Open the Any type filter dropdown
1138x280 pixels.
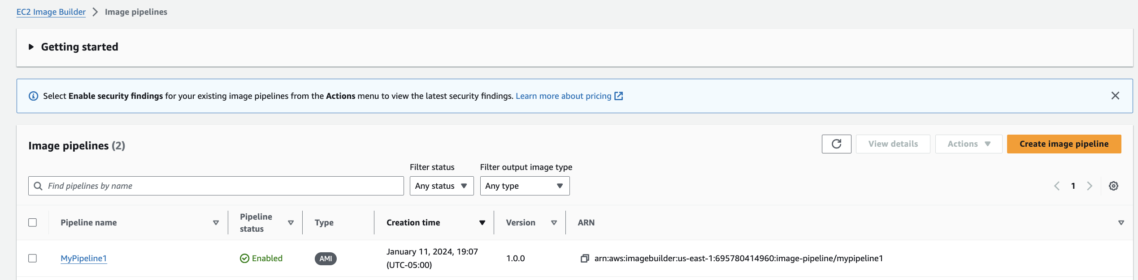[524, 186]
